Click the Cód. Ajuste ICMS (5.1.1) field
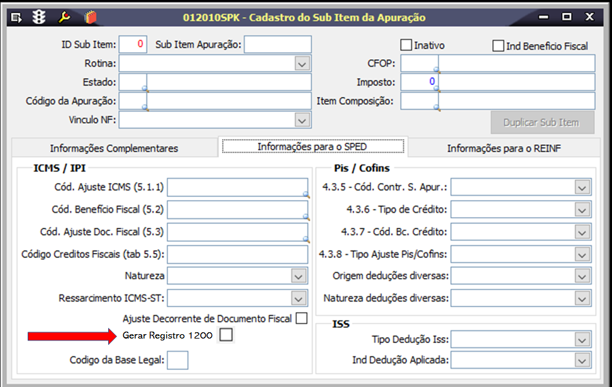The width and height of the screenshot is (612, 387). [237, 188]
